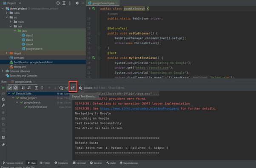The image size is (256, 168).
Task: Run googleSearch class from gutter icon
Action: [94, 9]
